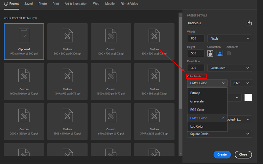Select landscape orientation icon
This screenshot has width=263, height=164.
220,53
